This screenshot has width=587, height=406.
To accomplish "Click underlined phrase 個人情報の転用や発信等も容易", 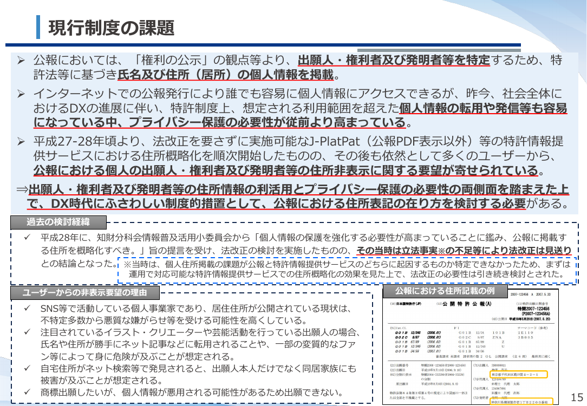I will click(483, 108).
